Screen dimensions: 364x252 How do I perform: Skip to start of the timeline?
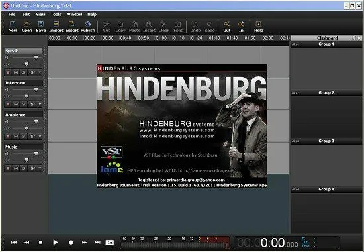14,243
